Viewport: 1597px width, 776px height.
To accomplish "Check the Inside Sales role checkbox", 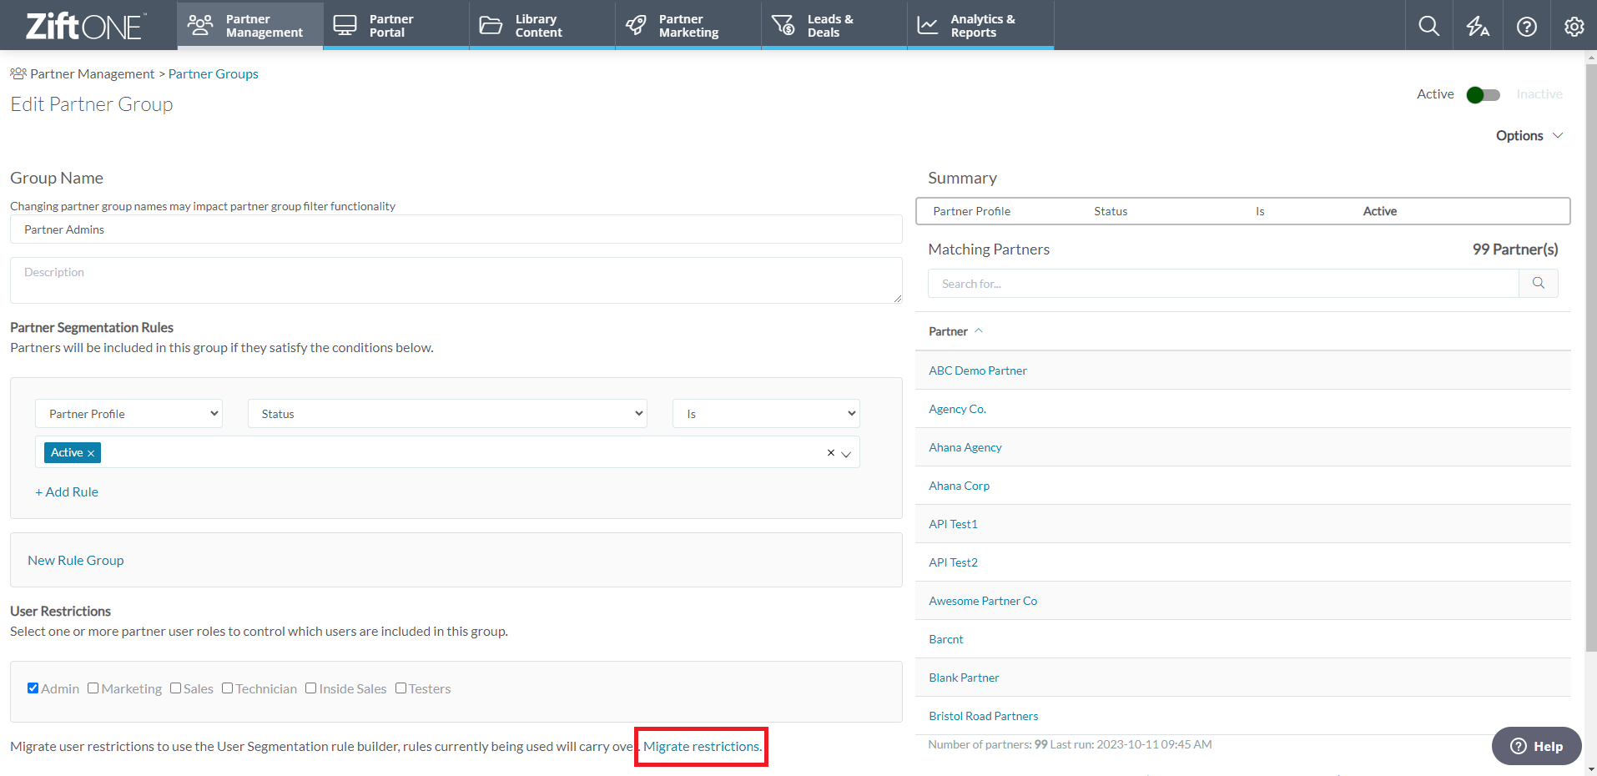I will coord(310,688).
